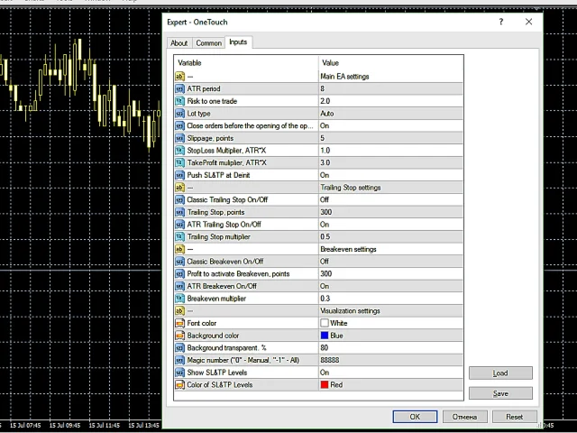Viewport: 577px width, 433px height.
Task: Click the icon beside Magic number
Action: pyautogui.click(x=179, y=360)
